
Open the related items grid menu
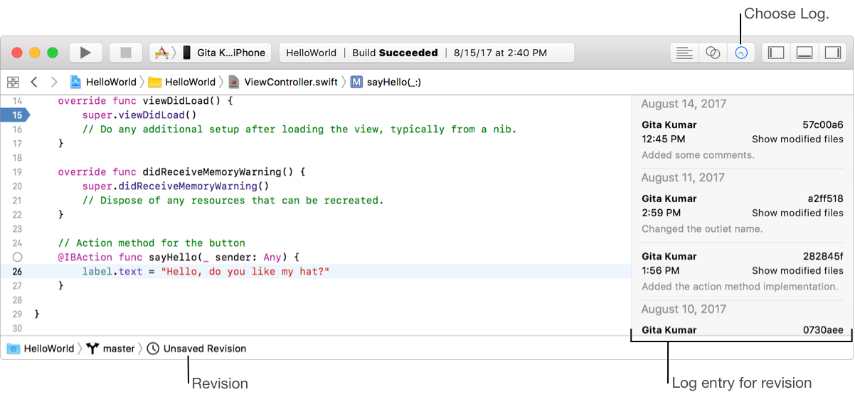point(13,82)
